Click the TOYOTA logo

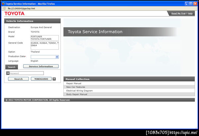pyautogui.click(x=14, y=14)
